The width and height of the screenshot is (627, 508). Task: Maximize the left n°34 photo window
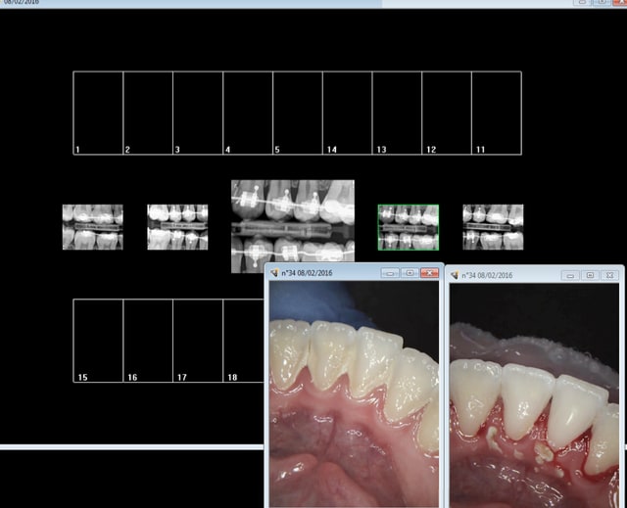pos(410,273)
